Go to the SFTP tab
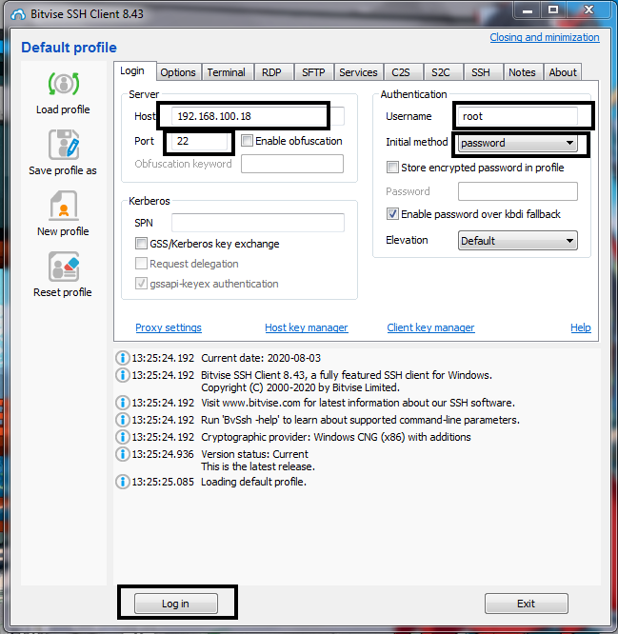This screenshot has width=618, height=634. 313,72
